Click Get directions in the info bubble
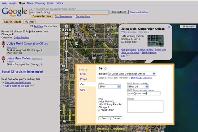Viewport: 198px width, 132px height. pyautogui.click(x=128, y=50)
